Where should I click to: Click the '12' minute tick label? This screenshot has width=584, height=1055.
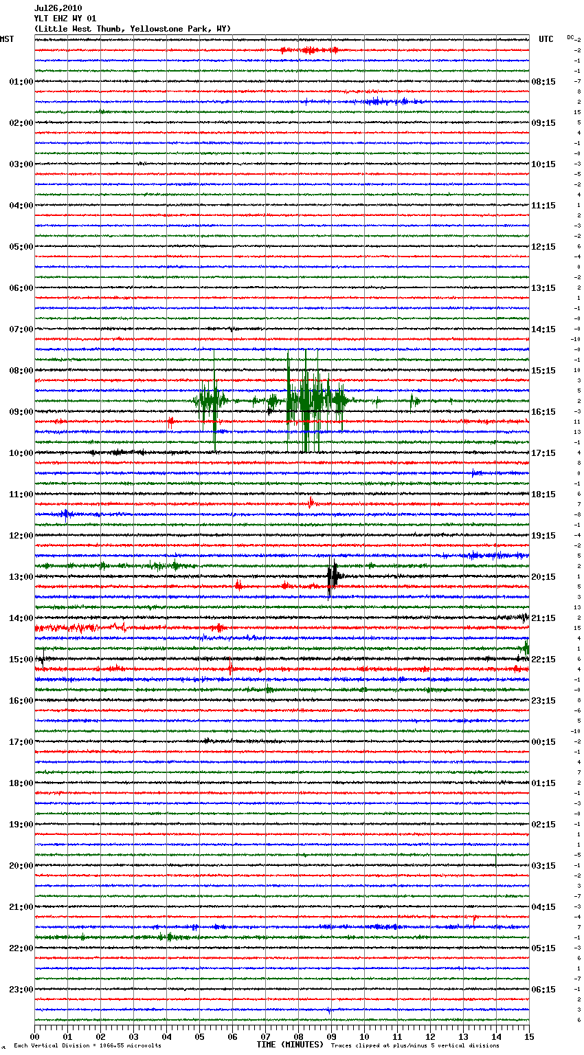[430, 1036]
